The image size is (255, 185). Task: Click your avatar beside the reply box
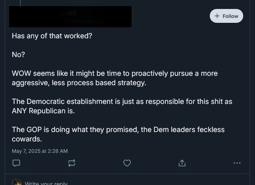pos(17,182)
